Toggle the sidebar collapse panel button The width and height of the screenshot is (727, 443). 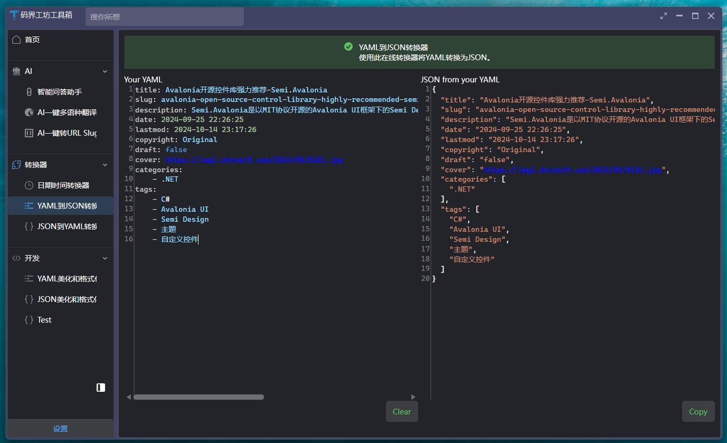(x=101, y=388)
